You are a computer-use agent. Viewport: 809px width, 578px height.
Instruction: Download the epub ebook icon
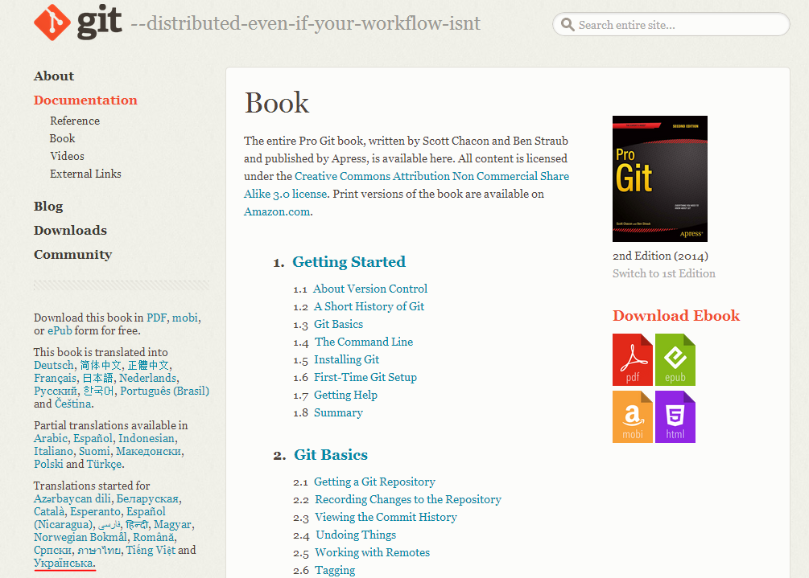[x=675, y=359]
